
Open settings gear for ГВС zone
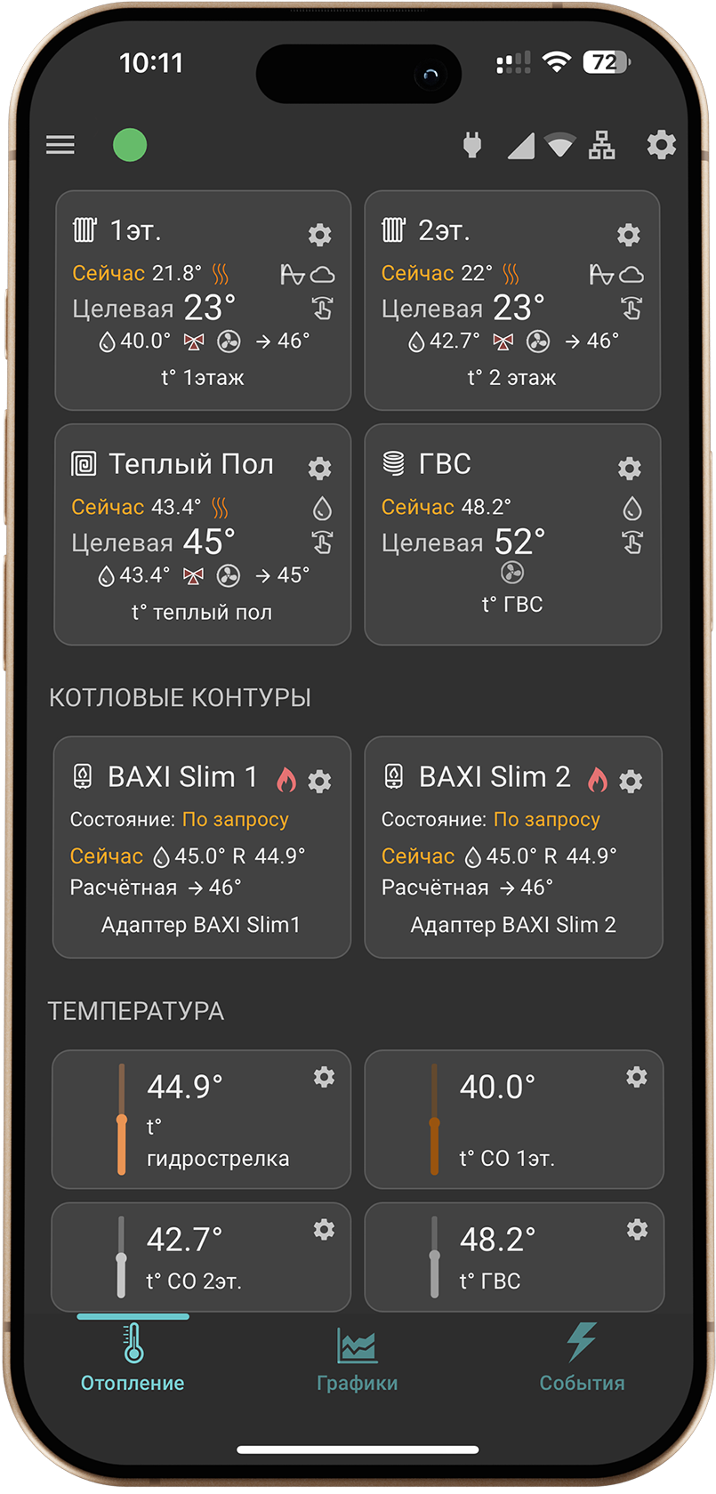pos(630,469)
